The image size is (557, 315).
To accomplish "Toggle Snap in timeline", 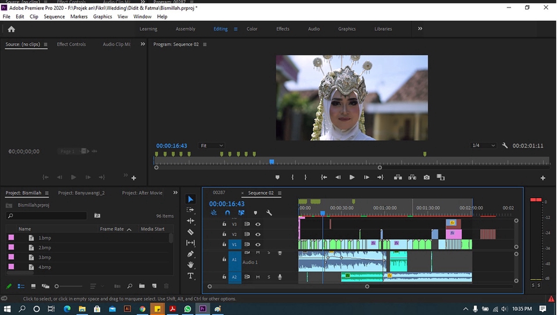I will [x=227, y=213].
